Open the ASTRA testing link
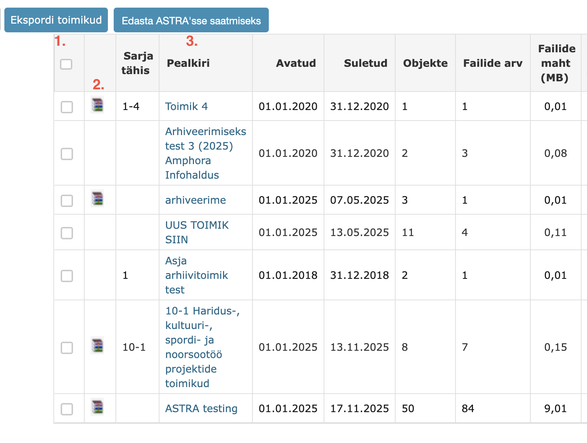The width and height of the screenshot is (587, 443). (x=201, y=409)
